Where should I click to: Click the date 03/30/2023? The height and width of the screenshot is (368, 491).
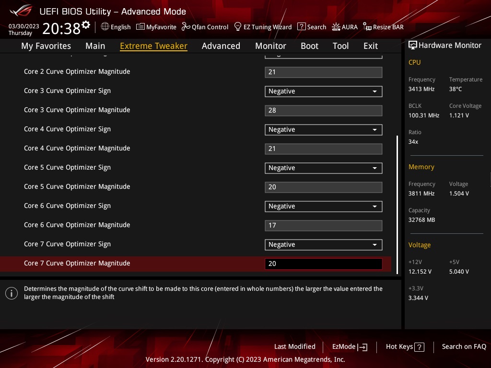24,26
